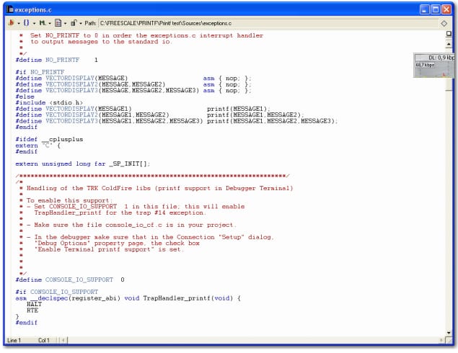Image resolution: width=458 pixels, height=353 pixels.
Task: Click the exceptions.c window title icon
Action: point(8,9)
